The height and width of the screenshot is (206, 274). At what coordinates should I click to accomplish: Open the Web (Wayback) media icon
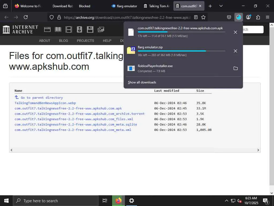coord(47,30)
